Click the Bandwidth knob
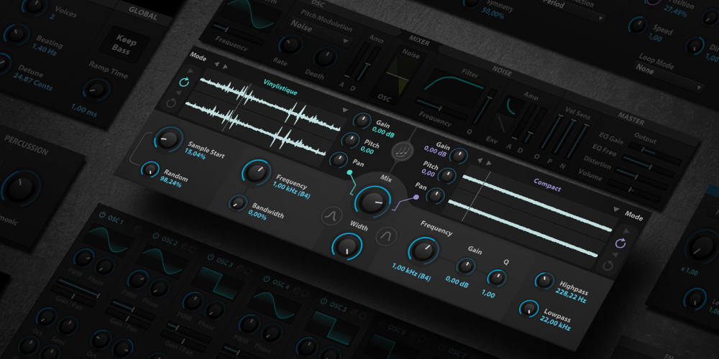The width and height of the screenshot is (719, 359). click(x=237, y=203)
